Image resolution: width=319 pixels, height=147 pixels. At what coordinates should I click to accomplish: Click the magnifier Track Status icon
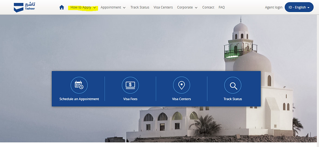[233, 85]
